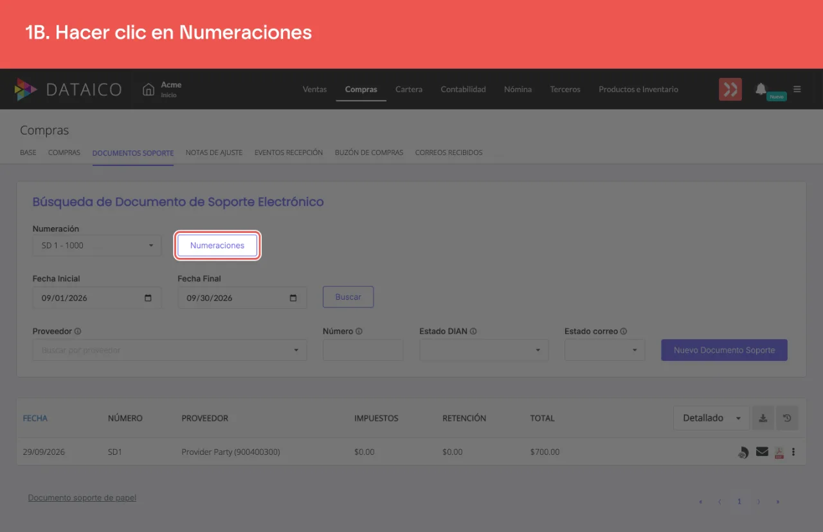The width and height of the screenshot is (823, 532).
Task: Click the Número info icon
Action: (359, 331)
